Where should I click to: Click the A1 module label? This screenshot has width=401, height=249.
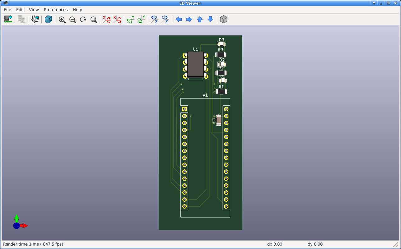coord(205,95)
